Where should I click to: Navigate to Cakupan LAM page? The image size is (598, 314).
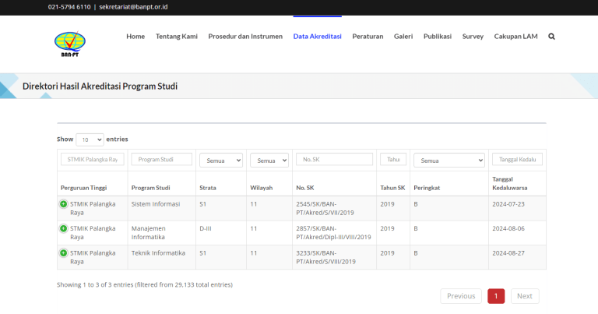(x=515, y=37)
